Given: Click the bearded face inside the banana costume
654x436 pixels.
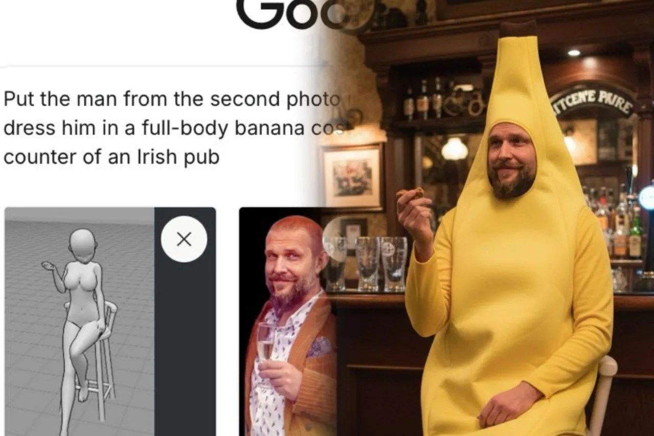Looking at the screenshot, I should point(511,160).
